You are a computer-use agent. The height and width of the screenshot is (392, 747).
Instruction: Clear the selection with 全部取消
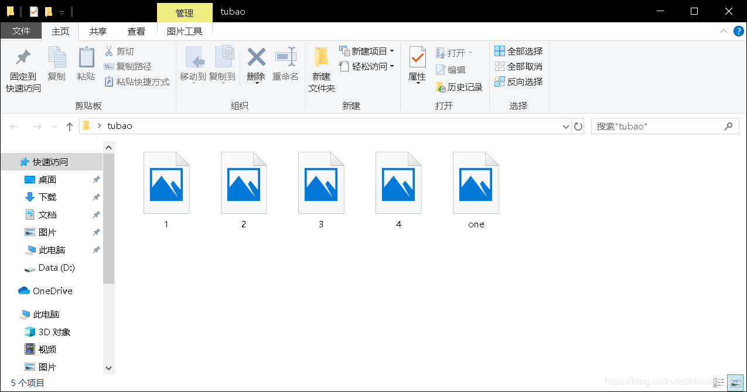click(x=519, y=66)
